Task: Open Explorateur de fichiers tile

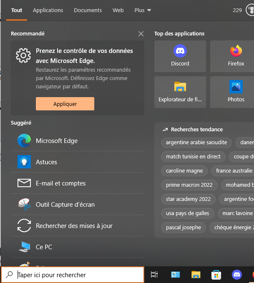Action: pyautogui.click(x=180, y=92)
